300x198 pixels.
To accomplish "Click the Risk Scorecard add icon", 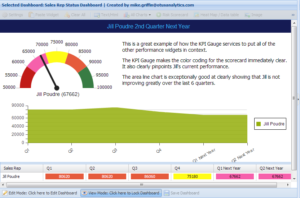I will (x=159, y=15).
